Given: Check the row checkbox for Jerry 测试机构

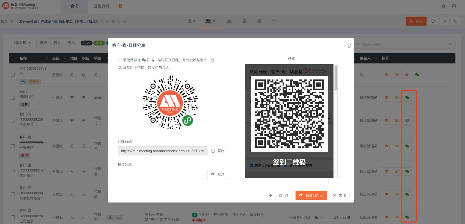Looking at the screenshot, I should [x=13, y=98].
